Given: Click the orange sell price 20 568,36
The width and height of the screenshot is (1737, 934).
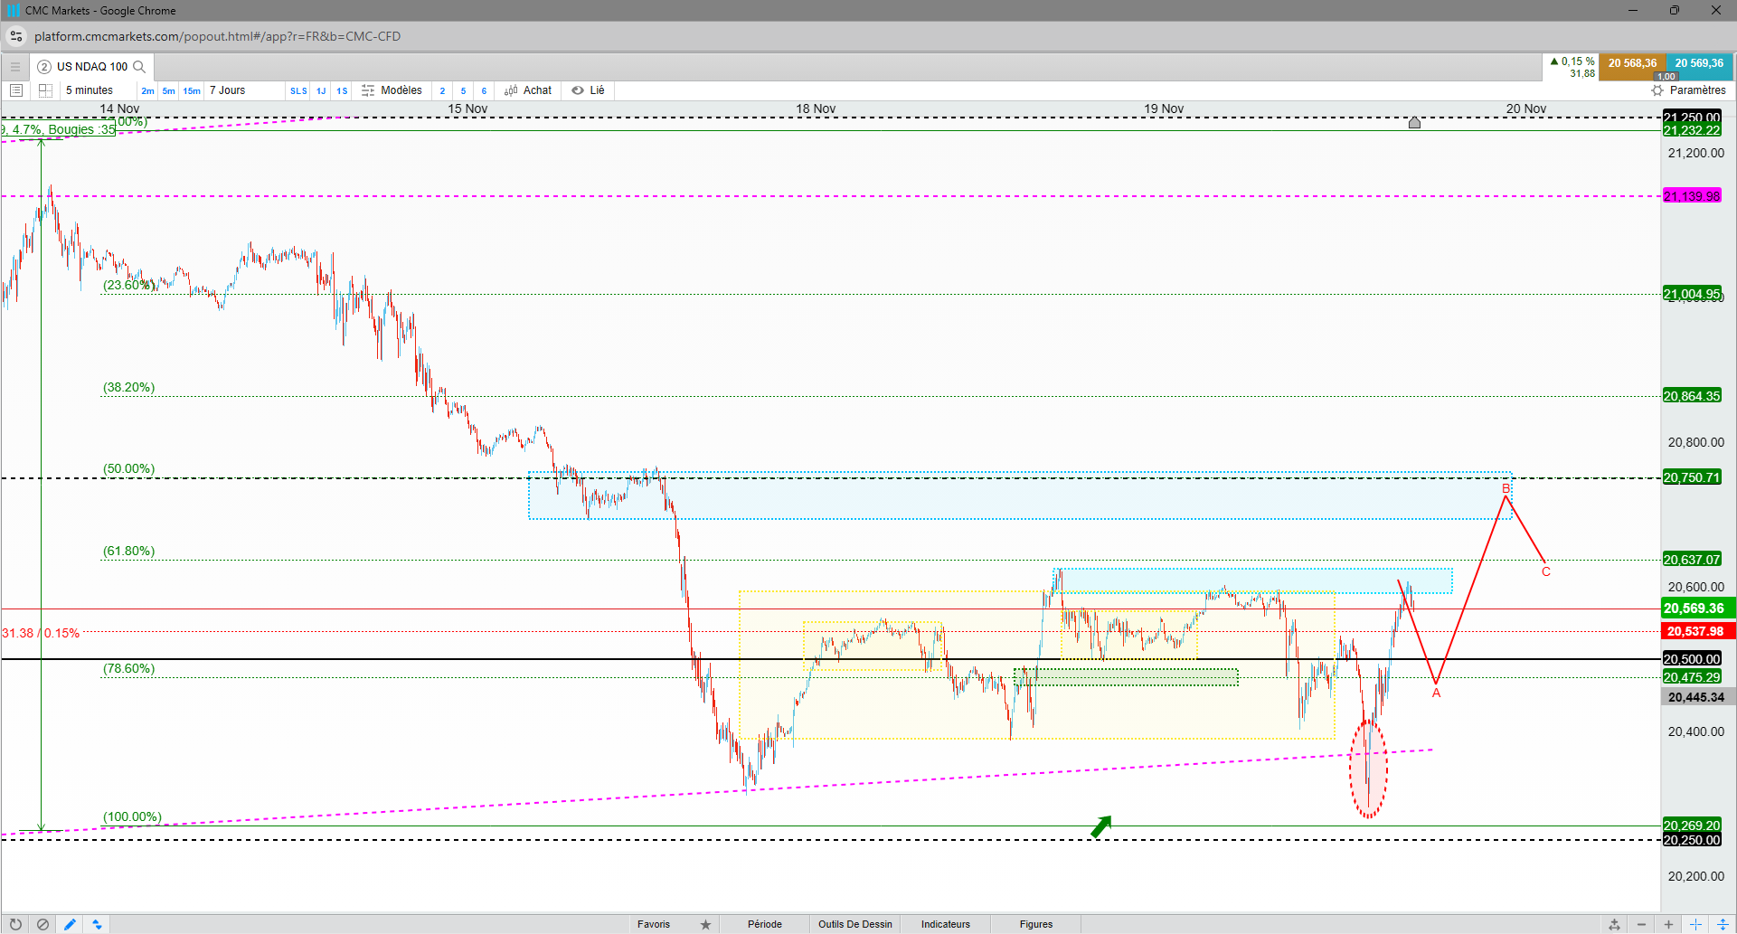Looking at the screenshot, I should pyautogui.click(x=1632, y=63).
